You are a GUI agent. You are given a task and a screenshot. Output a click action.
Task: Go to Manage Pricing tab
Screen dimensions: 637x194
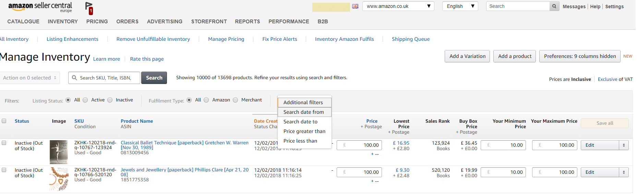click(x=226, y=39)
